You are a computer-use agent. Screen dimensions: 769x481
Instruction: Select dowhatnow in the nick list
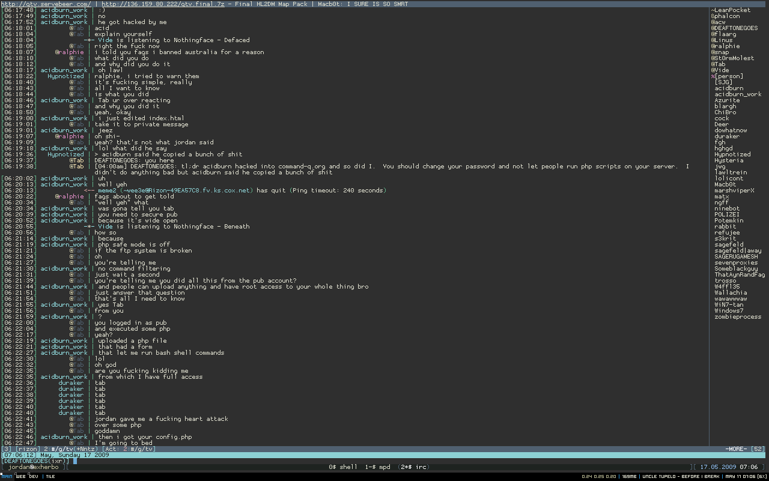tap(731, 130)
